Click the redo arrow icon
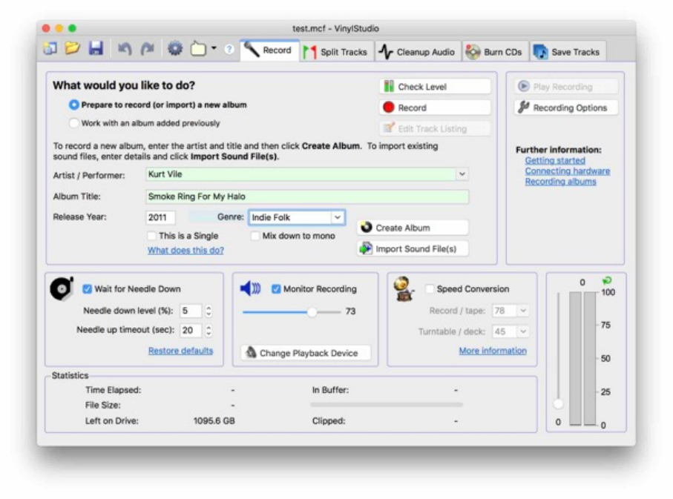The height and width of the screenshot is (499, 673). pyautogui.click(x=147, y=49)
